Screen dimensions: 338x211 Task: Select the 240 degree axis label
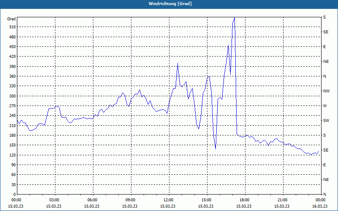click(13, 116)
